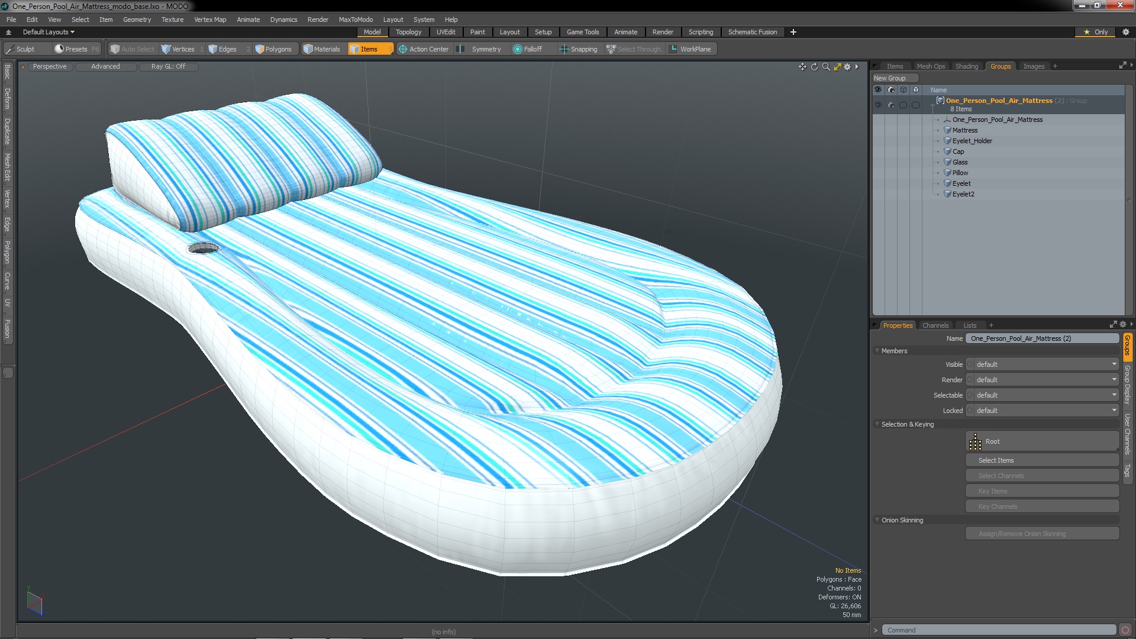Click the viewport pan move icon
The image size is (1136, 639).
(802, 67)
